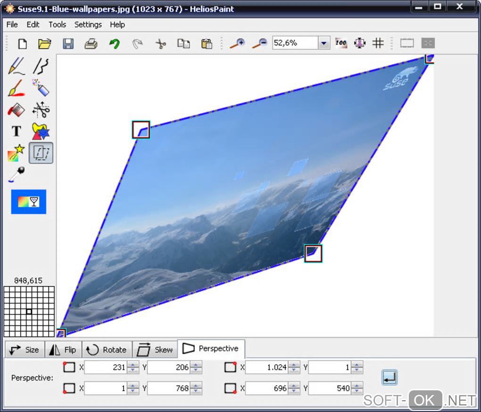Click the zoom field showing 52,6%
Viewport: 481px width, 412px height.
tap(295, 43)
